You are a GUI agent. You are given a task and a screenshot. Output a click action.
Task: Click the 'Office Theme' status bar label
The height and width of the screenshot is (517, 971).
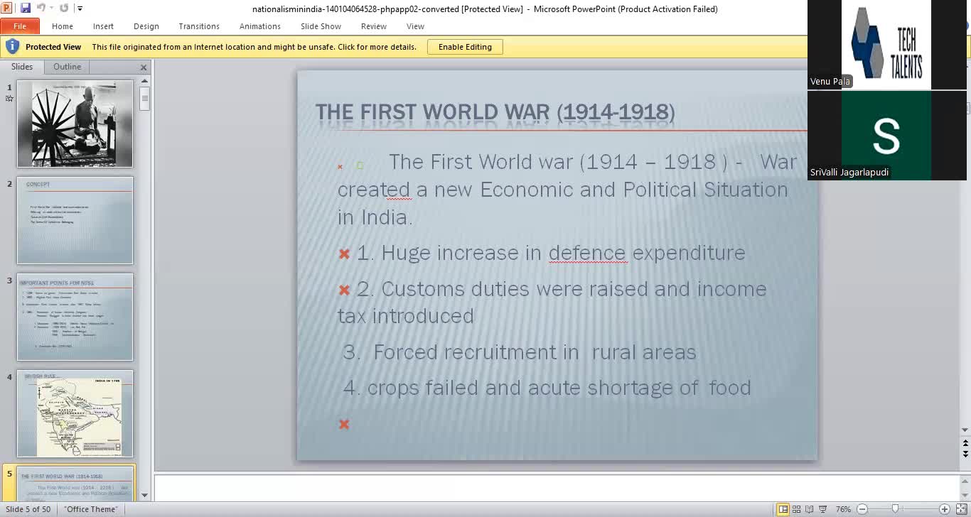pos(91,509)
